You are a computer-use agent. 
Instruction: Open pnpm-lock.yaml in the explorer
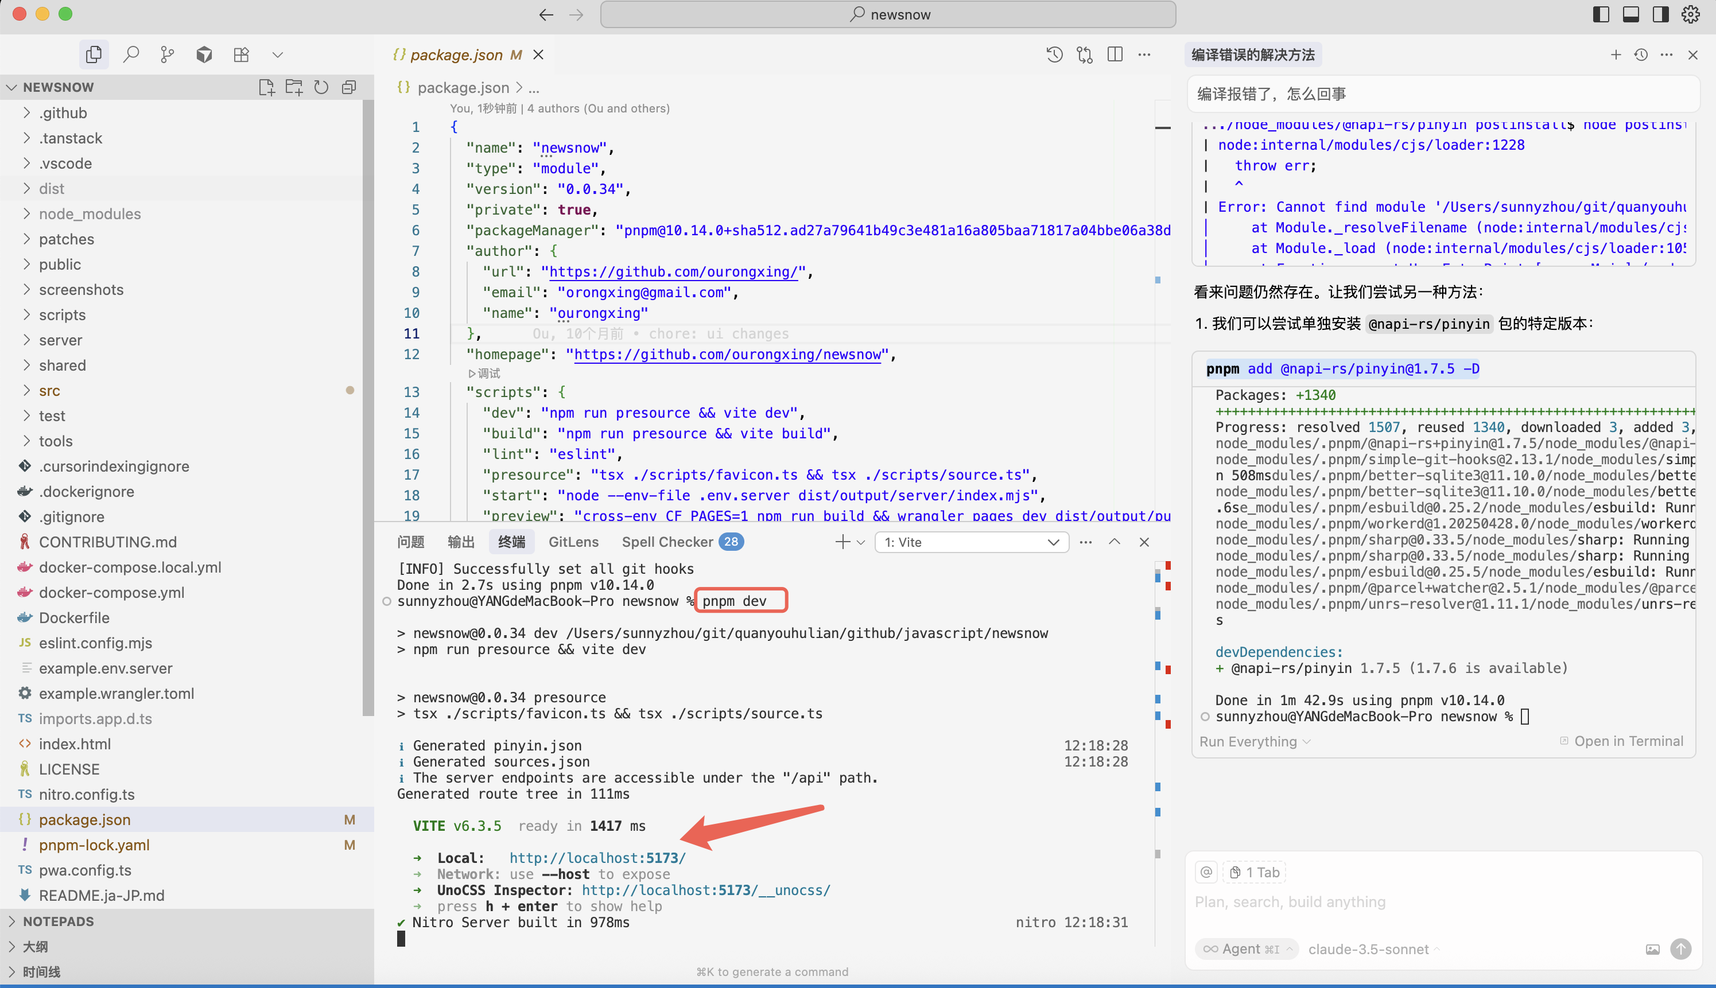(187, 845)
